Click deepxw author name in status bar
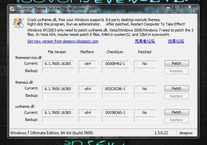Viewport: 207px width, 145px height. tap(186, 133)
